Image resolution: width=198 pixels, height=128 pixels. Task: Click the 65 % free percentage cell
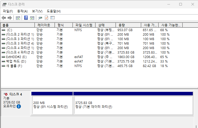point(164,57)
